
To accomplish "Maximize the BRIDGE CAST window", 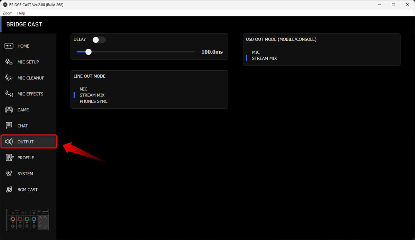I will point(394,5).
